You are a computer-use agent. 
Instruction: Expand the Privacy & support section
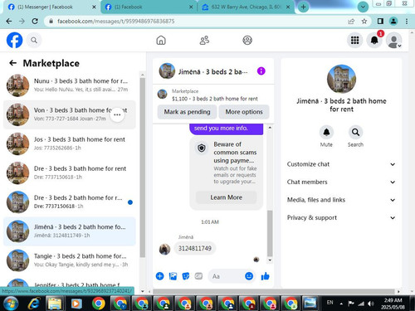tap(341, 217)
